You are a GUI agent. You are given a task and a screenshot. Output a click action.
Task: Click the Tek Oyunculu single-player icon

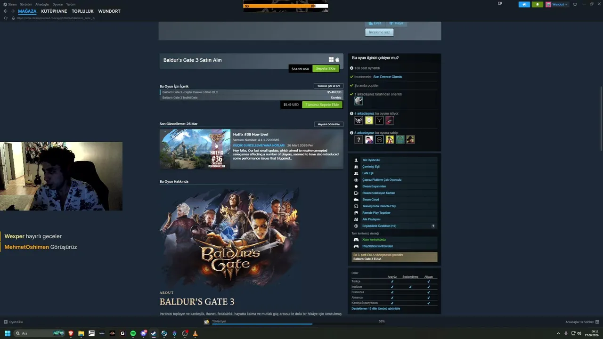[356, 160]
